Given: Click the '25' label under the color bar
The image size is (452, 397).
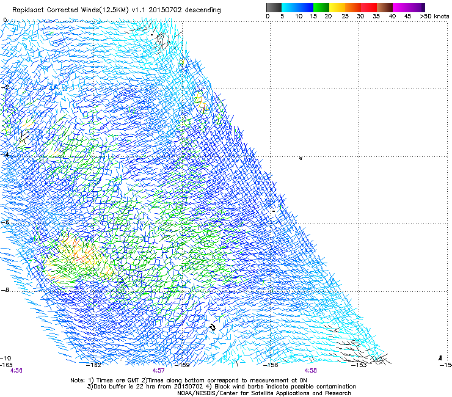Looking at the screenshot, I should tap(345, 16).
